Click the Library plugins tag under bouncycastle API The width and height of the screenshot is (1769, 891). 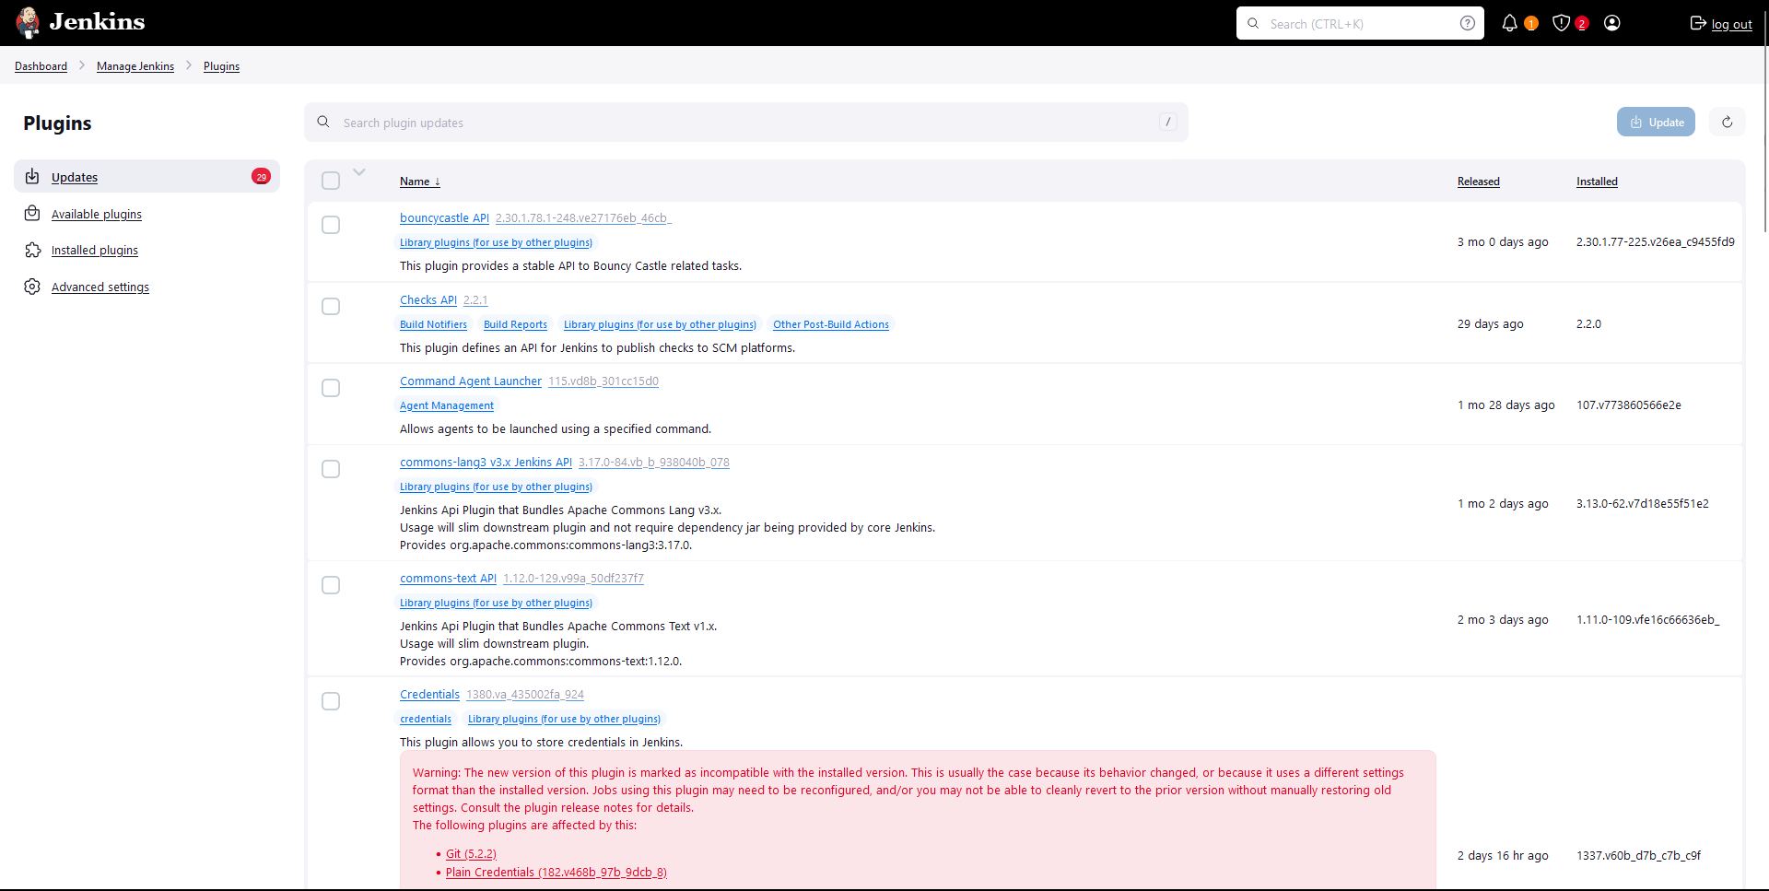coord(496,242)
